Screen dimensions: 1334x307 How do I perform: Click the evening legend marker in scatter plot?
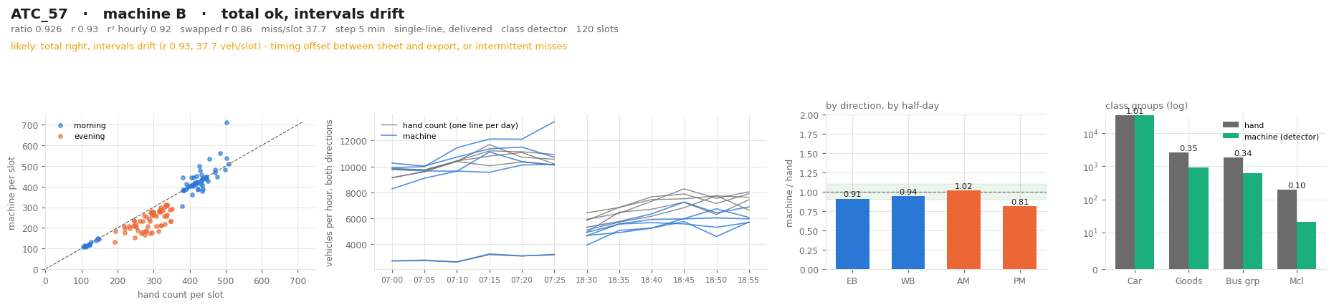60,136
